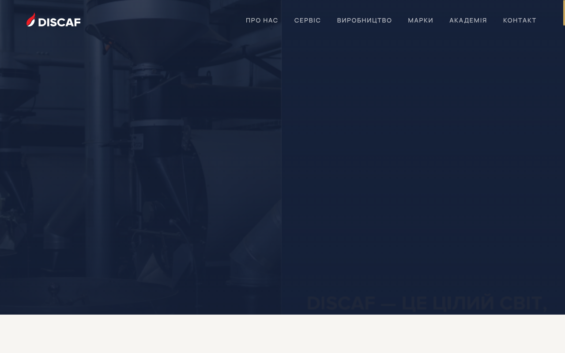This screenshot has width=565, height=353.
Task: Click the vertical pipe in the factory photo
Action: (99, 176)
